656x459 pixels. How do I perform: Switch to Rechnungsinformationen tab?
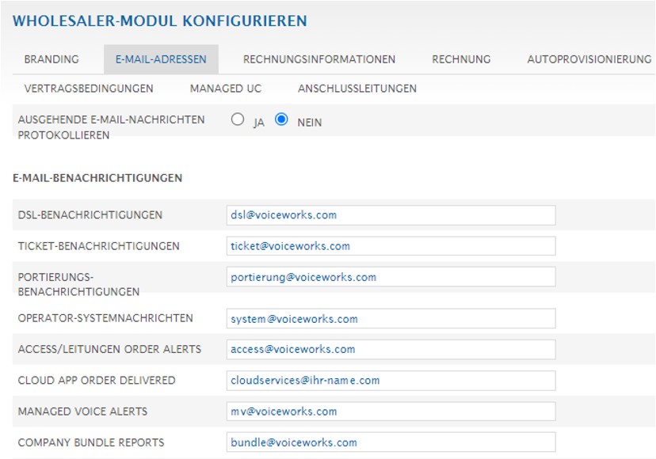(x=319, y=59)
